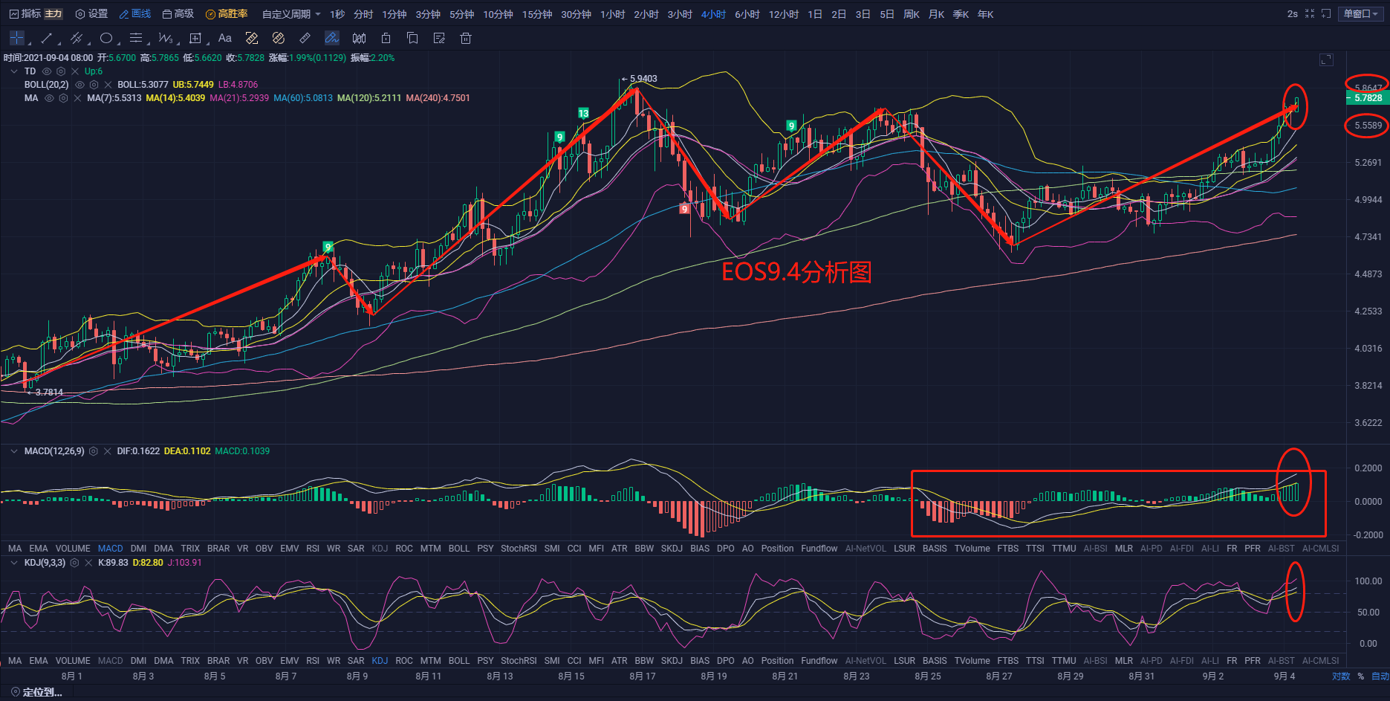Screen dimensions: 1390x701
Task: Select the parallel channel drawing tool
Action: click(76, 38)
